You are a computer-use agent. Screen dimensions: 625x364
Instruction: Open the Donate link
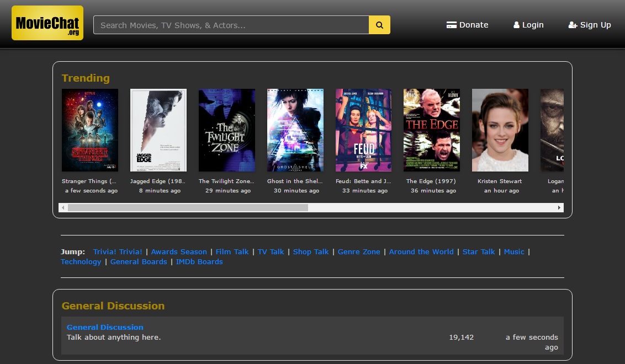(467, 25)
